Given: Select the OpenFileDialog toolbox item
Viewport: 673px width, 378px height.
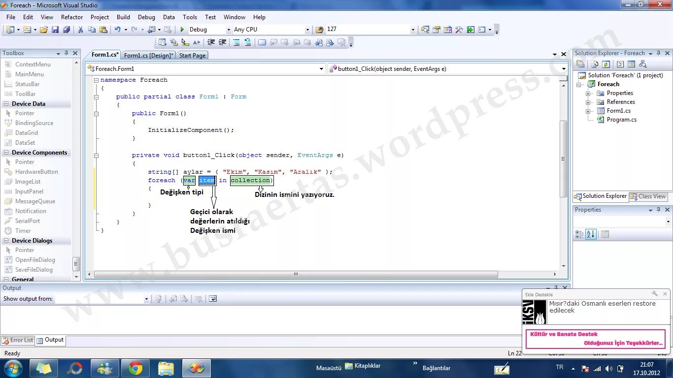Looking at the screenshot, I should tap(35, 260).
